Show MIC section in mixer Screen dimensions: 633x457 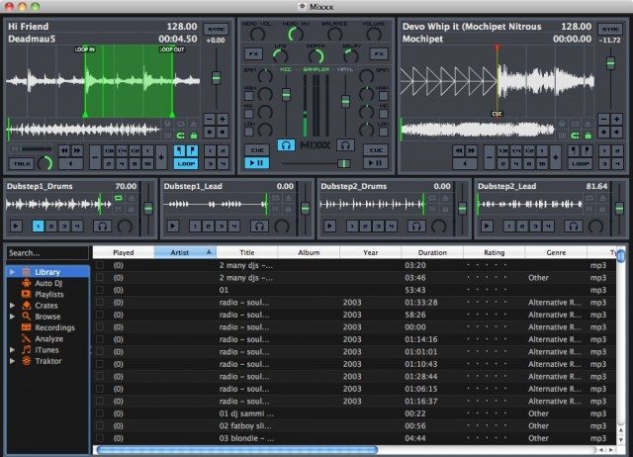(x=286, y=69)
